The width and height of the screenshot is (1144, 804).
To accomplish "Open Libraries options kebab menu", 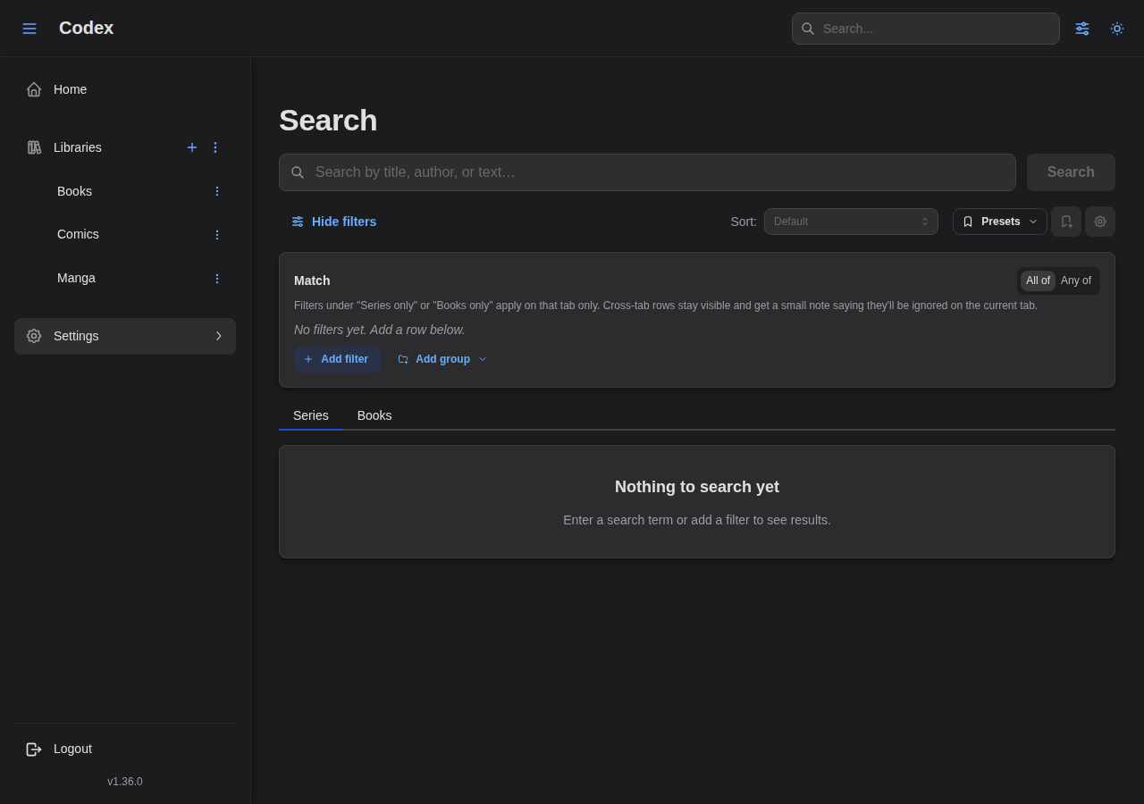I will pos(215,147).
